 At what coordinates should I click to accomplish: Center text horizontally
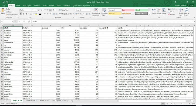tap(48, 14)
